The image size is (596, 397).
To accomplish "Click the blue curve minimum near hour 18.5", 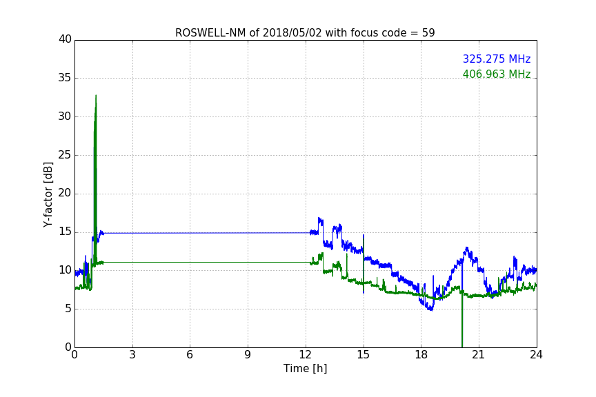I will [430, 309].
